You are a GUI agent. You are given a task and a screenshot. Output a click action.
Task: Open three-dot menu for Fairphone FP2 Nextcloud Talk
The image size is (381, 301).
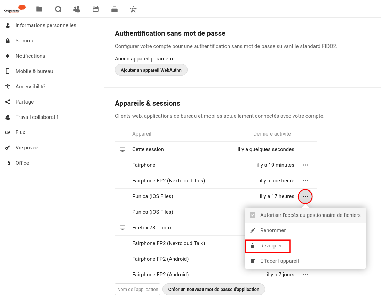click(305, 181)
